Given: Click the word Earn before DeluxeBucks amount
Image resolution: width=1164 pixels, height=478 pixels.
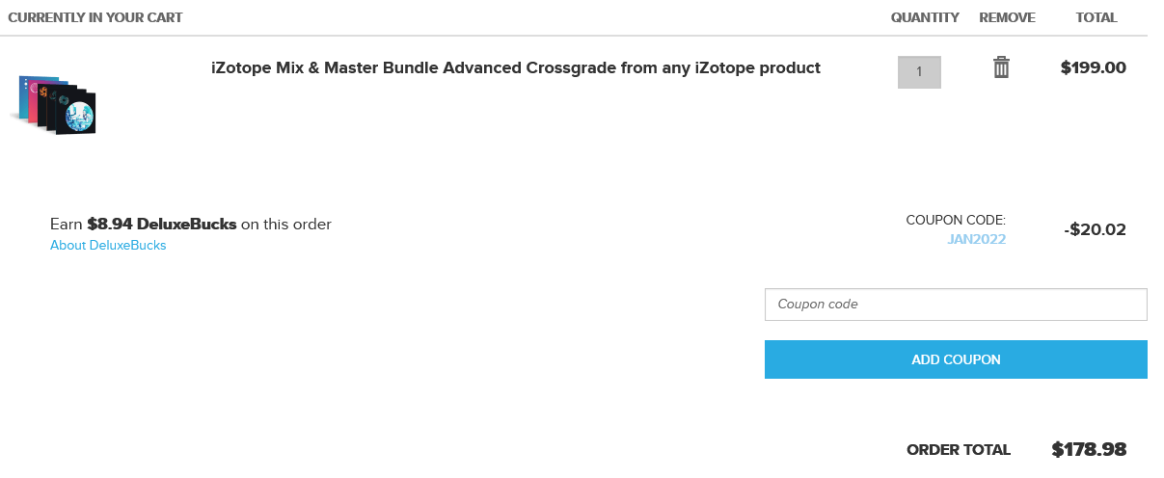Looking at the screenshot, I should pyautogui.click(x=67, y=225).
